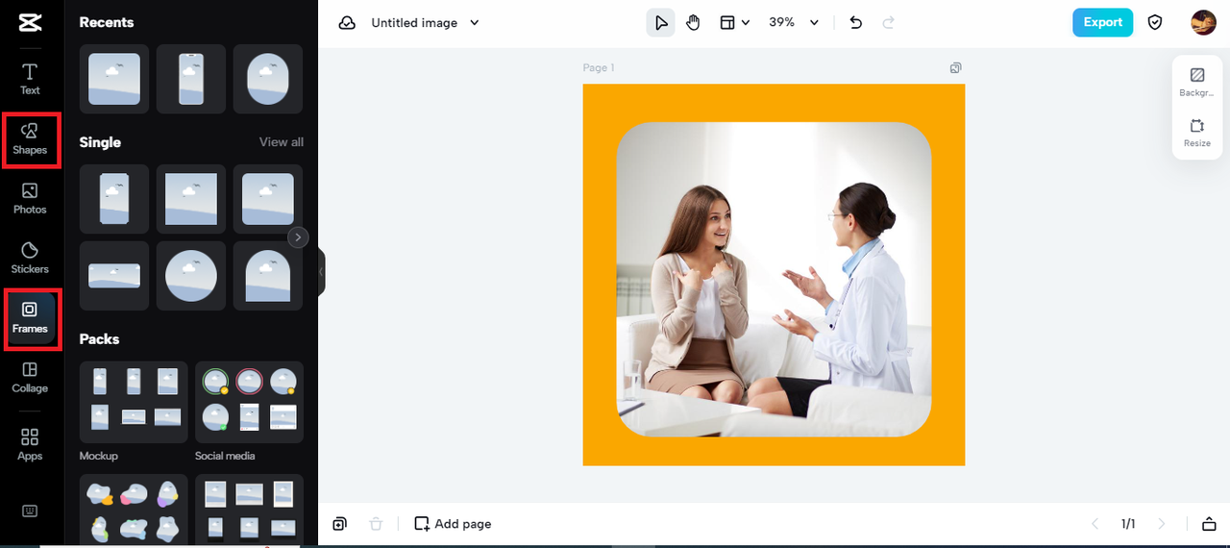This screenshot has width=1230, height=548.
Task: Click the Export button
Action: point(1102,22)
